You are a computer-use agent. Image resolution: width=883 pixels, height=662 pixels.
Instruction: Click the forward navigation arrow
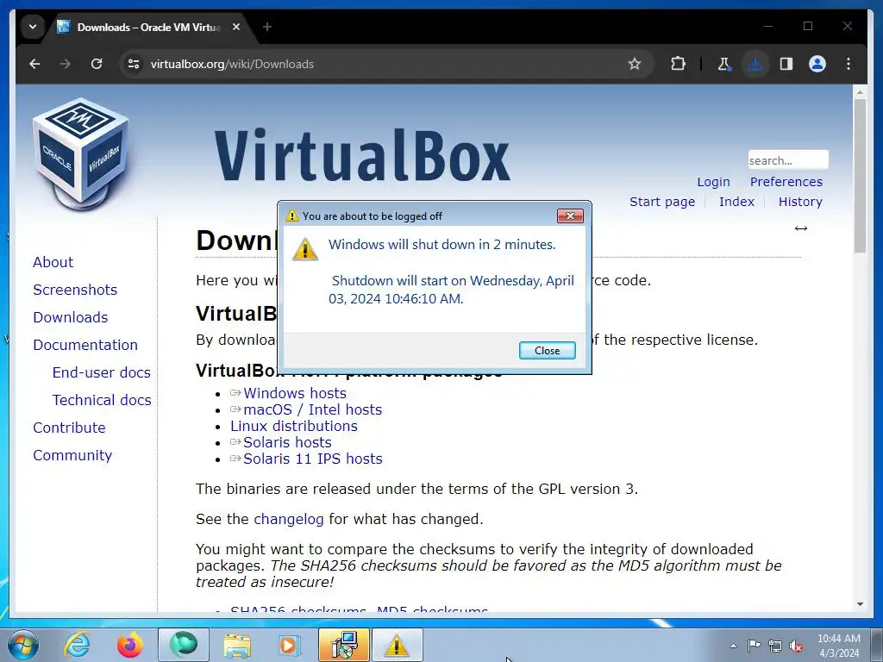(x=66, y=64)
